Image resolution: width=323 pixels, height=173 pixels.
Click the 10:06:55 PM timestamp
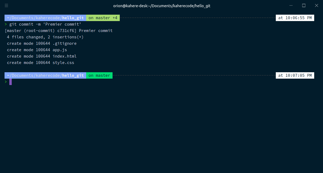coord(295,18)
